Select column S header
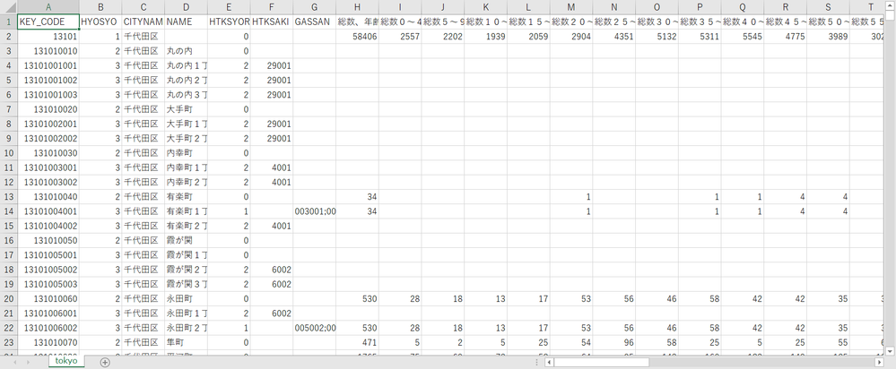Image resolution: width=896 pixels, height=369 pixels. click(828, 7)
